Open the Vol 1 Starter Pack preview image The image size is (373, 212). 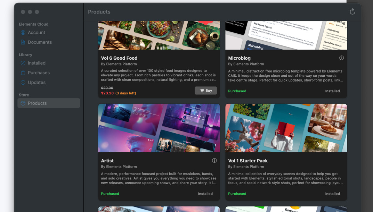click(286, 128)
